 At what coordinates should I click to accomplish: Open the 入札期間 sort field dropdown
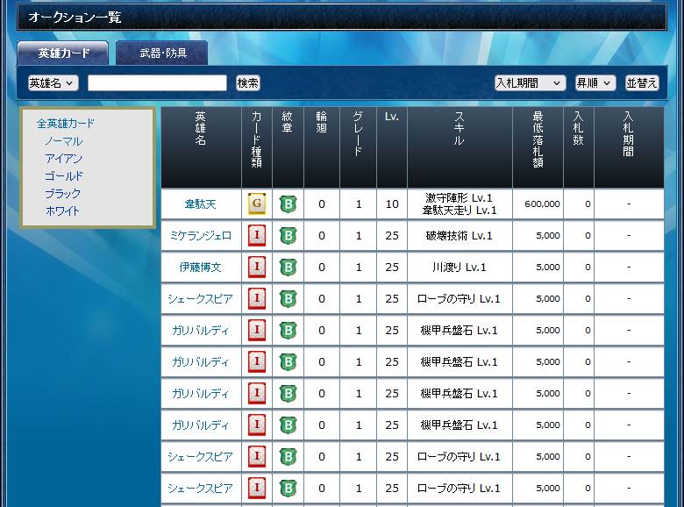click(x=530, y=83)
